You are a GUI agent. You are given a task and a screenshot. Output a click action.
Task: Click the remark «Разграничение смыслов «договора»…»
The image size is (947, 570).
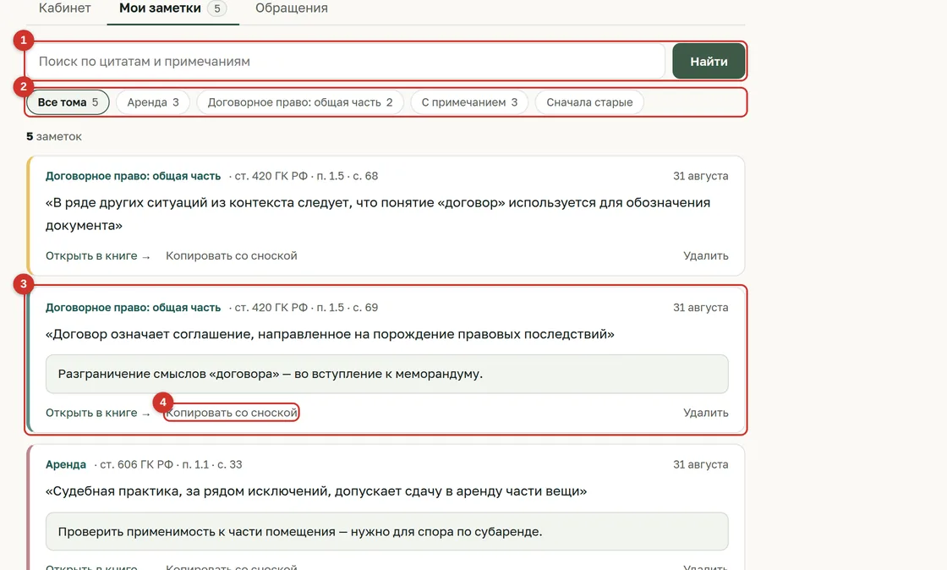point(387,374)
